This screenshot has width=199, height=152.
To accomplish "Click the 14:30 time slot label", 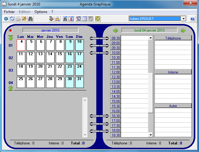I will click(x=115, y=96).
